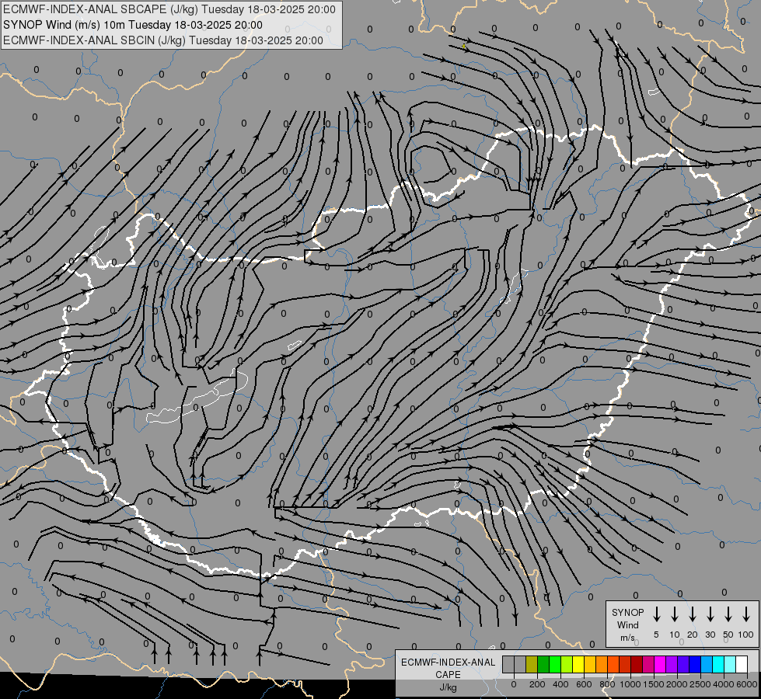Screen dimensions: 761x699
Task: Click the SBCAPE title line at top
Action: [x=169, y=9]
